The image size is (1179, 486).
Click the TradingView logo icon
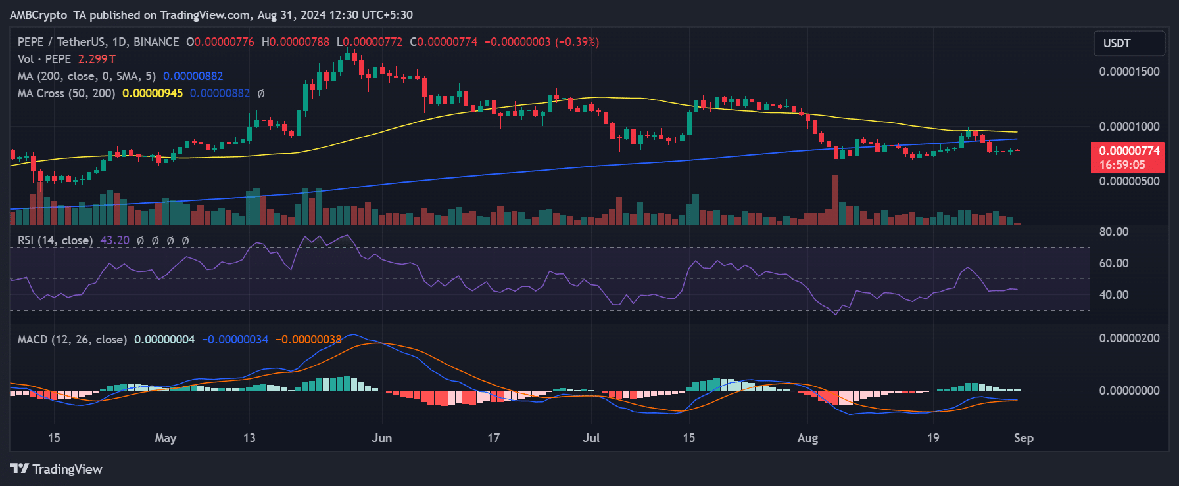19,468
